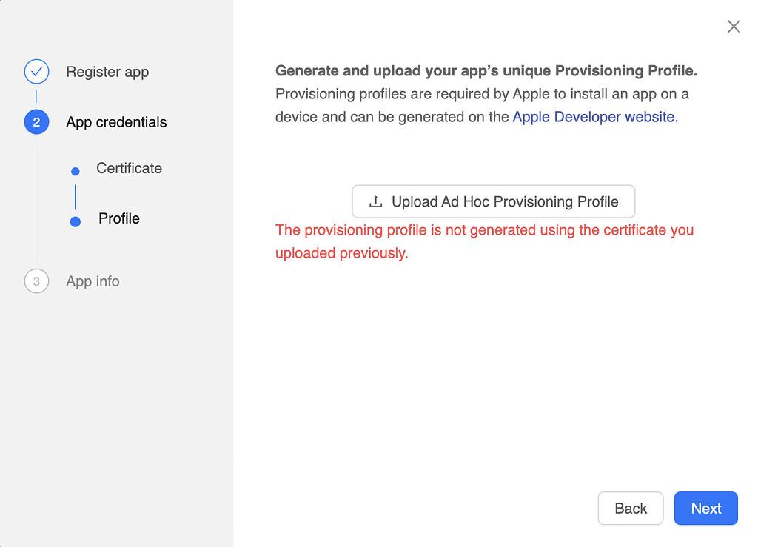Go back with the Back button
Image resolution: width=758 pixels, height=547 pixels.
631,509
